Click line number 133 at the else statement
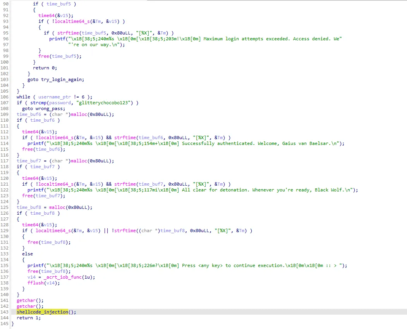Viewport: 407px width, 329px height. (5, 254)
